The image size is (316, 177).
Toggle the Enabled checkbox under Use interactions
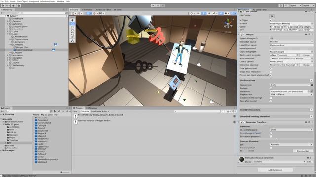[271, 88]
